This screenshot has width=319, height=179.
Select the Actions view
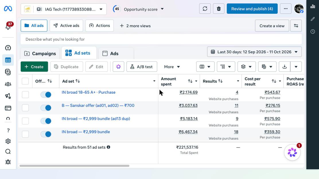[x=100, y=25]
